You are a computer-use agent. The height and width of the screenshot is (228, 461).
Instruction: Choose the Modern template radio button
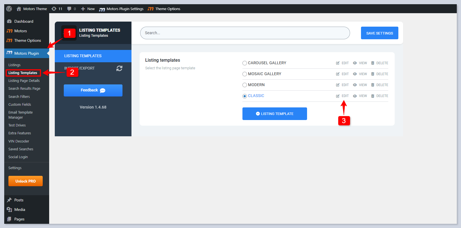[245, 85]
